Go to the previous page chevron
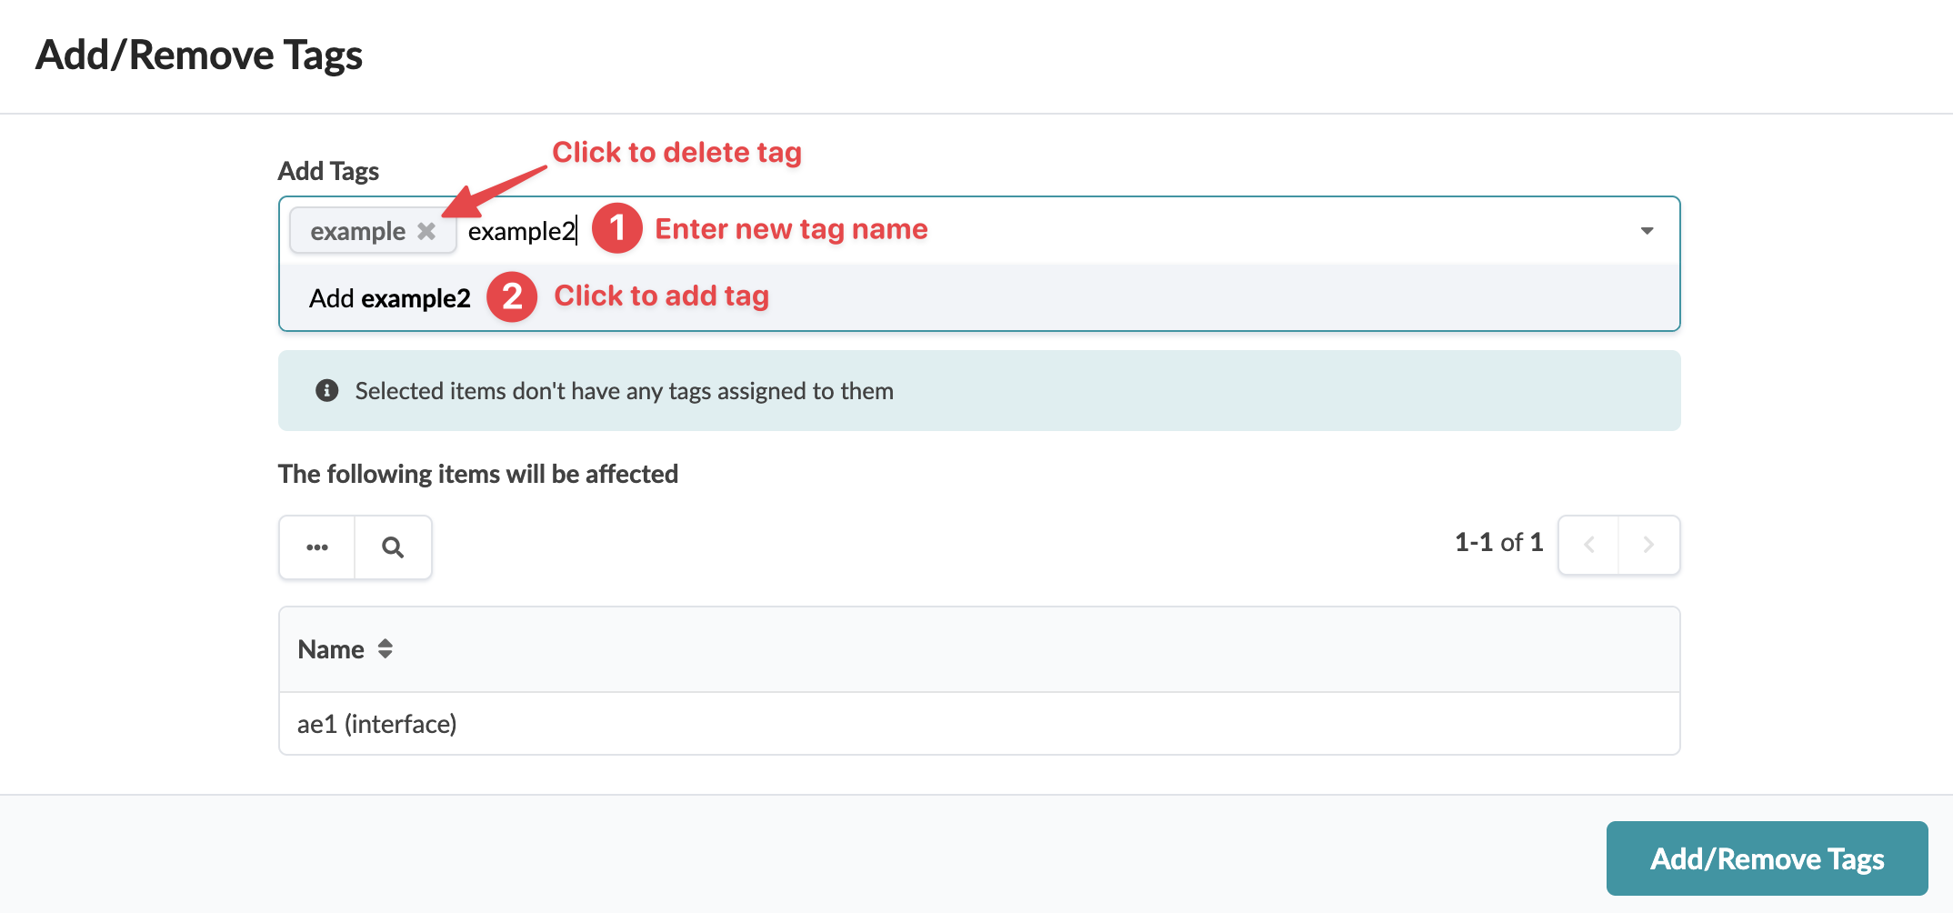The width and height of the screenshot is (1953, 913). coord(1588,545)
